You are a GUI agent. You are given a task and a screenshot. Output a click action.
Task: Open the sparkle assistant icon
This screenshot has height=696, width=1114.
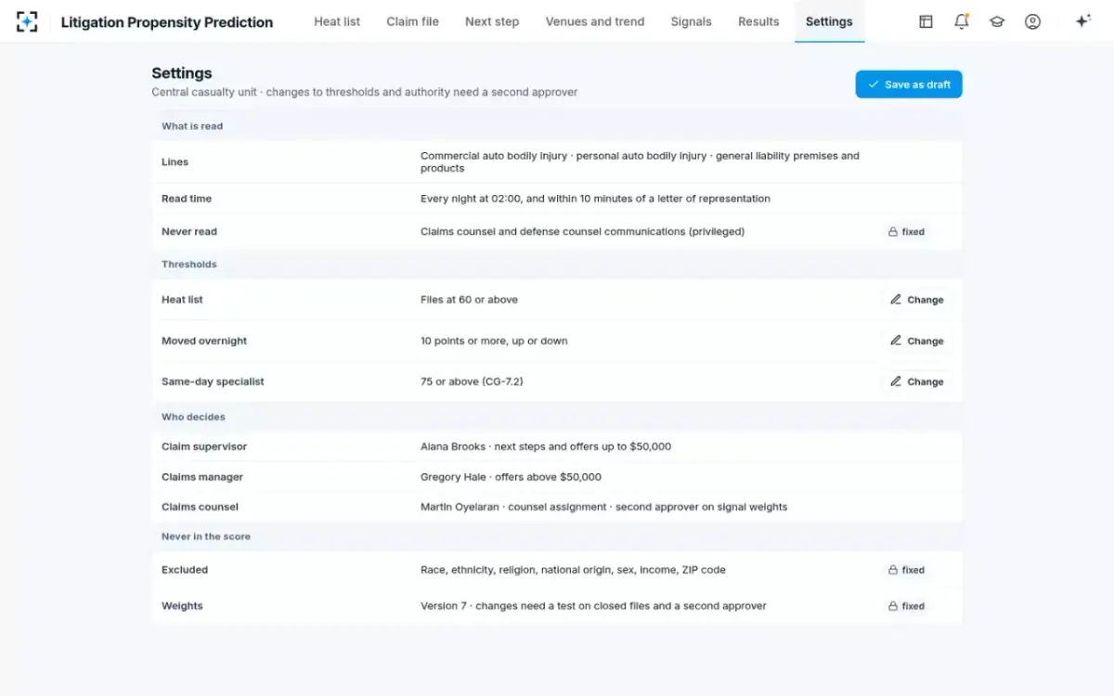pyautogui.click(x=1082, y=21)
